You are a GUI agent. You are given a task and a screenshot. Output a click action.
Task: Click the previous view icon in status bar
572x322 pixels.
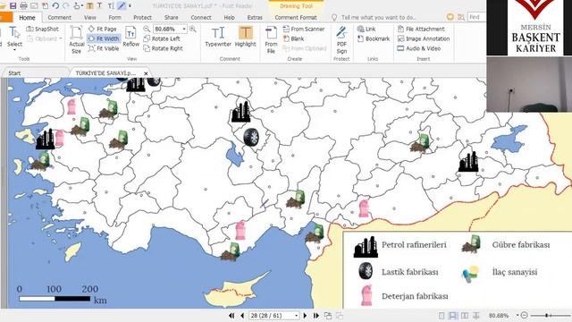click(x=328, y=316)
